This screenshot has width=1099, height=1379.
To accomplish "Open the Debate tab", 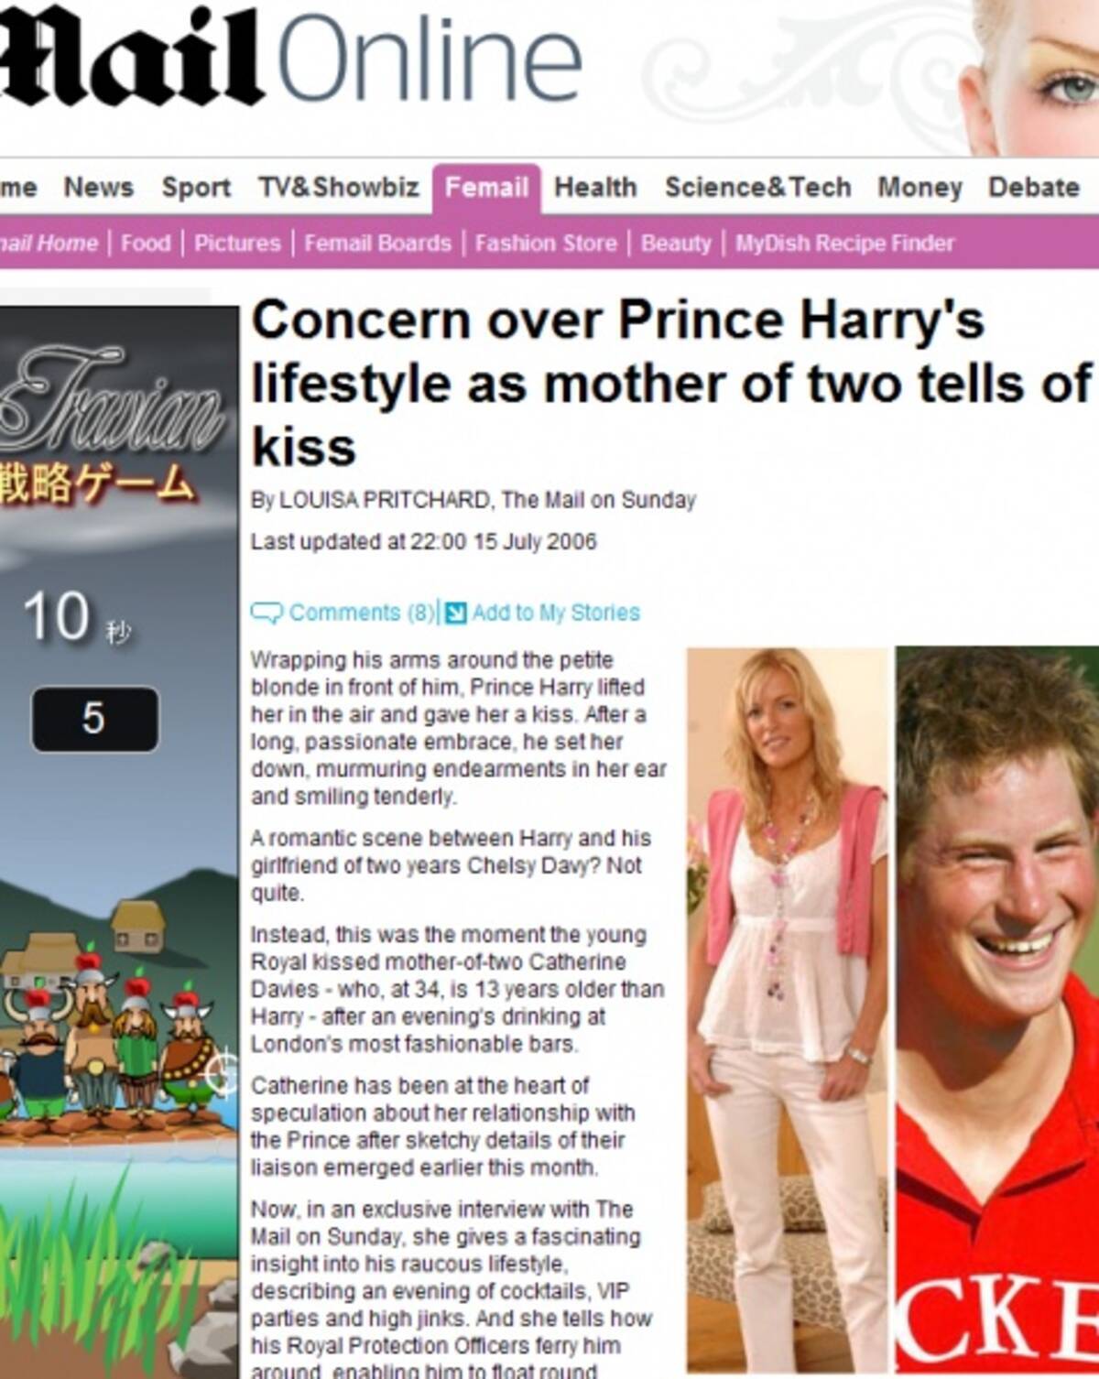I will coord(1033,188).
